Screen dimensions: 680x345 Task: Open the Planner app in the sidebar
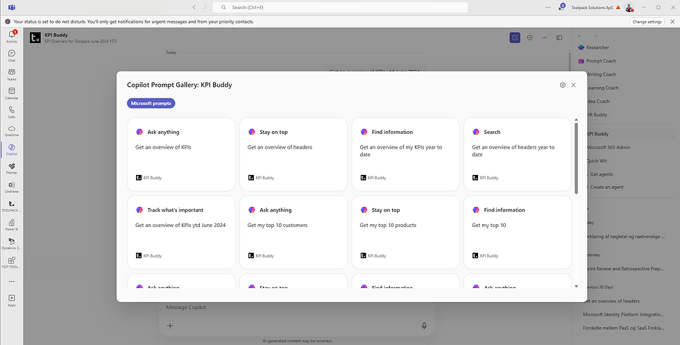coord(12,168)
